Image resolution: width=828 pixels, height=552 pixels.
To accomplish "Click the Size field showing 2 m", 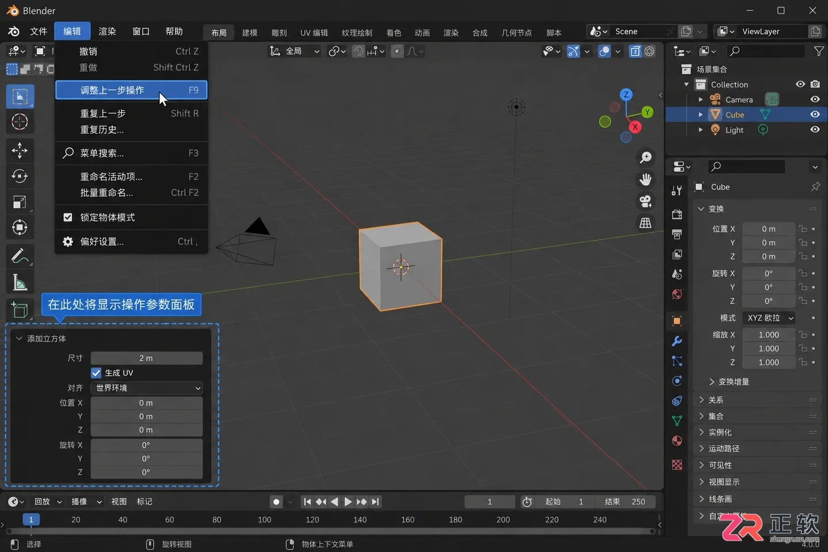I will pos(147,358).
